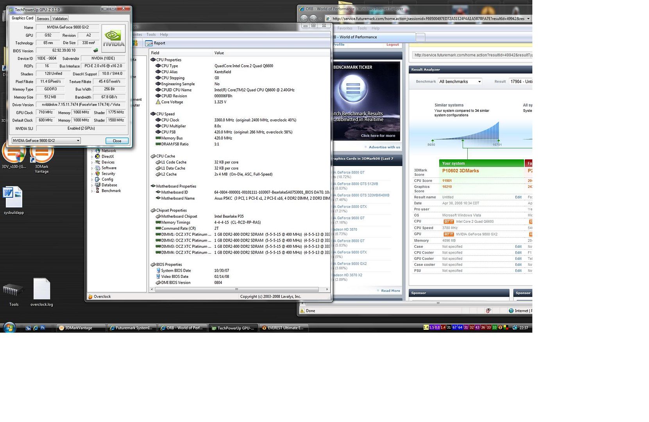This screenshot has width=649, height=422.
Task: Click the Close button in GPU-Z
Action: point(117,141)
